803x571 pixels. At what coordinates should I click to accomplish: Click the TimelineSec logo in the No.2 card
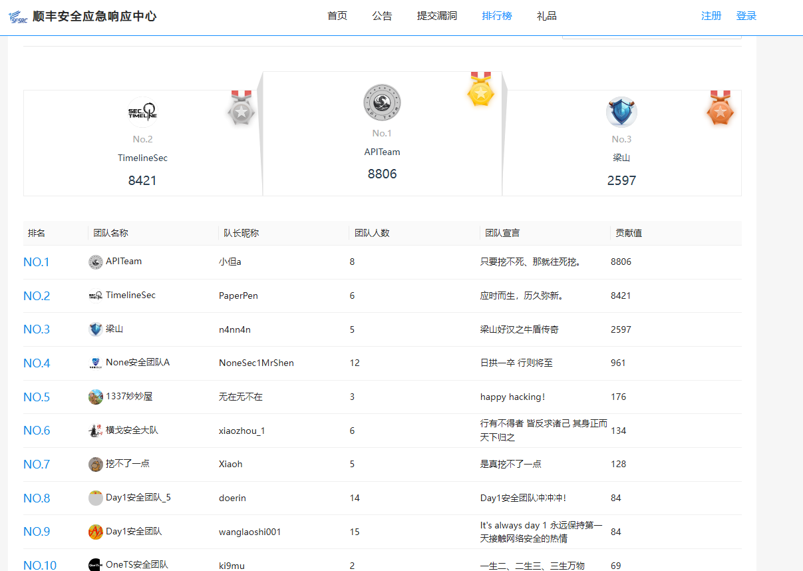142,112
